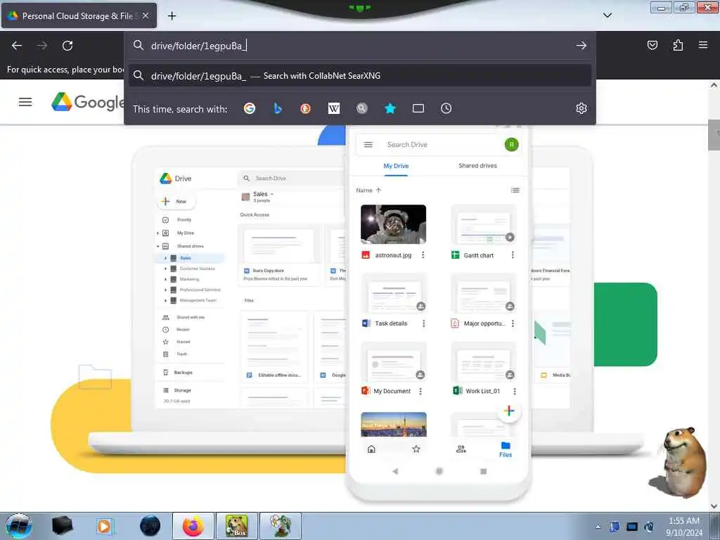The height and width of the screenshot is (540, 720).
Task: Select the Shared drives tab in the phone mockup
Action: click(x=477, y=166)
